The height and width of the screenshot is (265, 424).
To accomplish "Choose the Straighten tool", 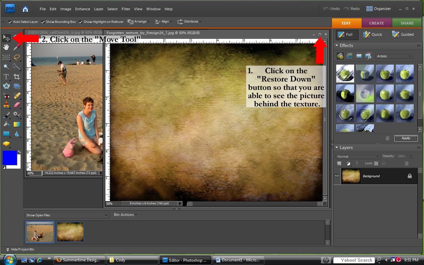I will click(17, 86).
